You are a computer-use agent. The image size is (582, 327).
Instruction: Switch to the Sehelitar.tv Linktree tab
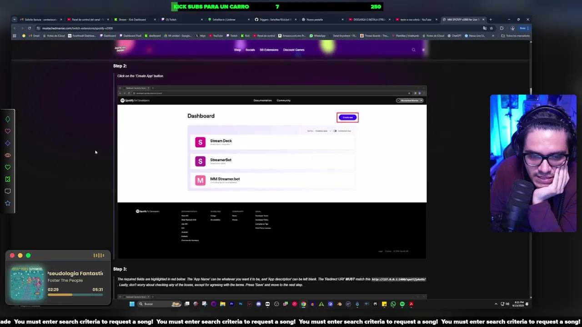click(x=229, y=20)
